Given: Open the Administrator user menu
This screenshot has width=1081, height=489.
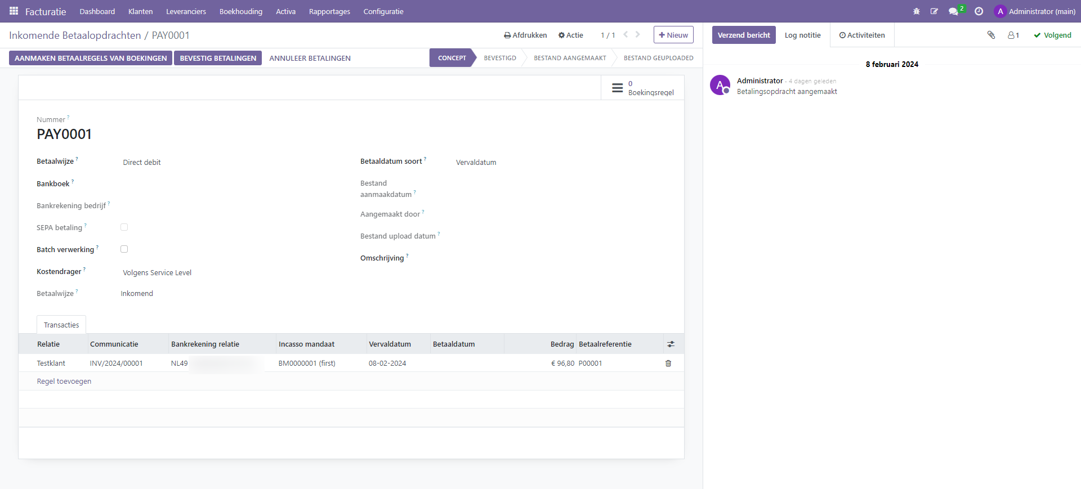Looking at the screenshot, I should 1034,11.
